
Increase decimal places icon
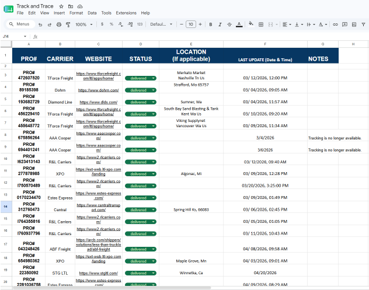point(130,25)
